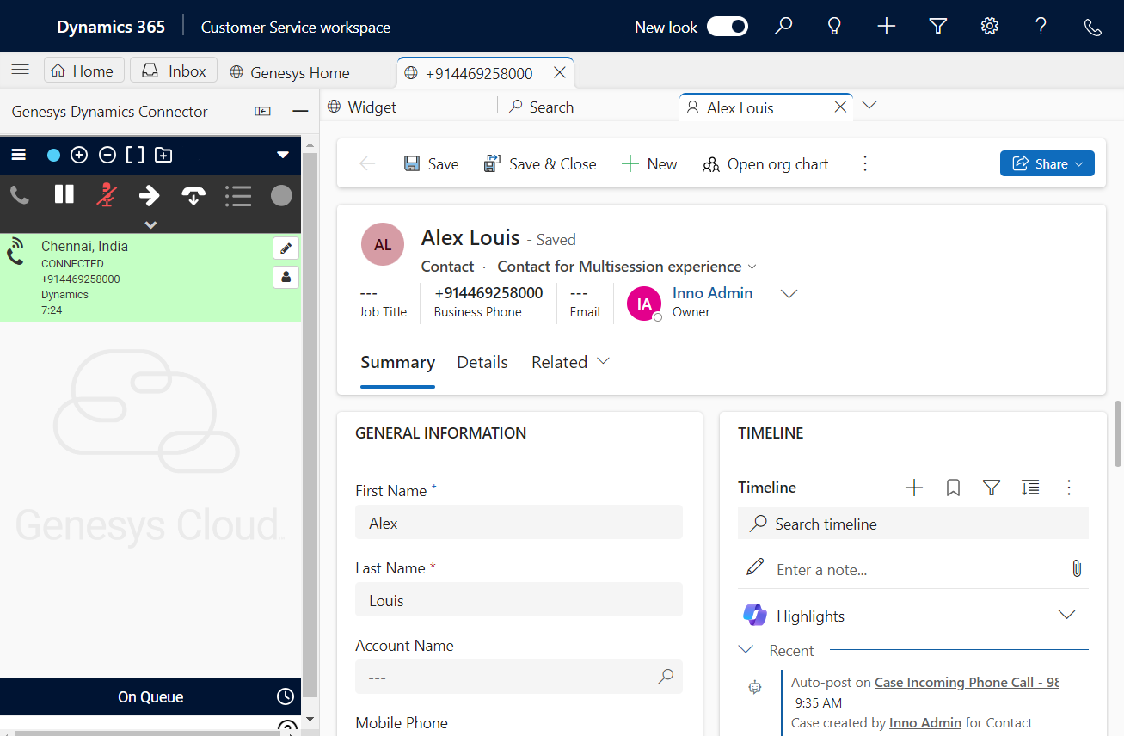Open the Inno Admin owner link
This screenshot has height=736, width=1124.
pyautogui.click(x=712, y=293)
